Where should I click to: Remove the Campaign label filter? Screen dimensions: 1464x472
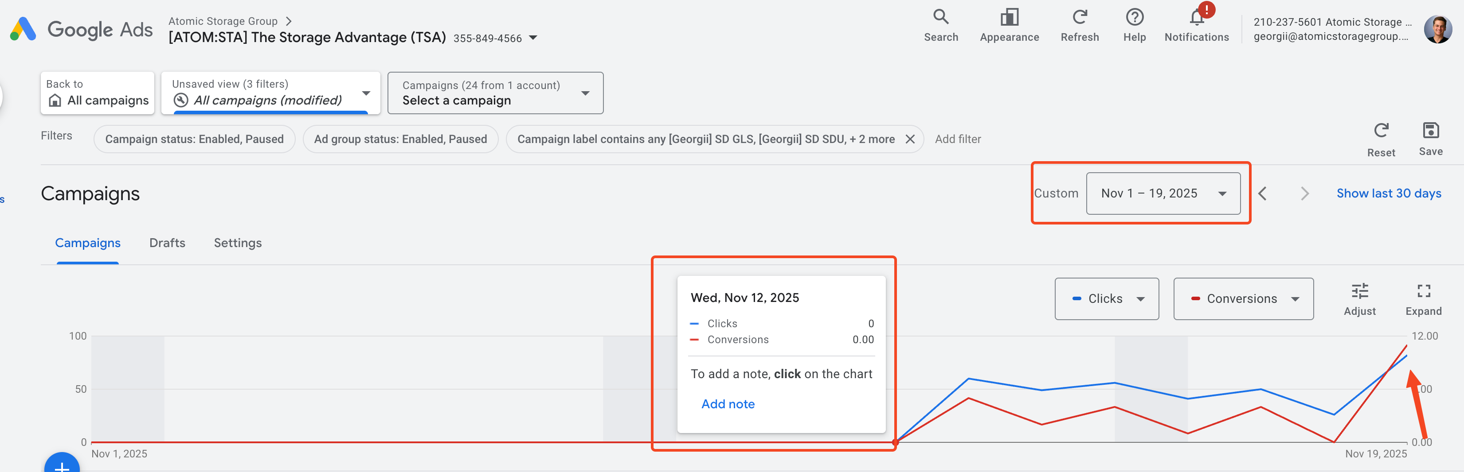coord(909,139)
